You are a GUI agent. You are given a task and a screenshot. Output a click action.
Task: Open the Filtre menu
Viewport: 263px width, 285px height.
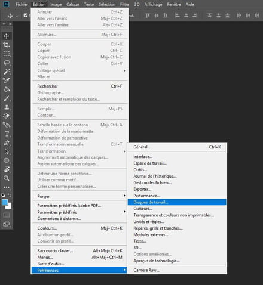point(124,4)
